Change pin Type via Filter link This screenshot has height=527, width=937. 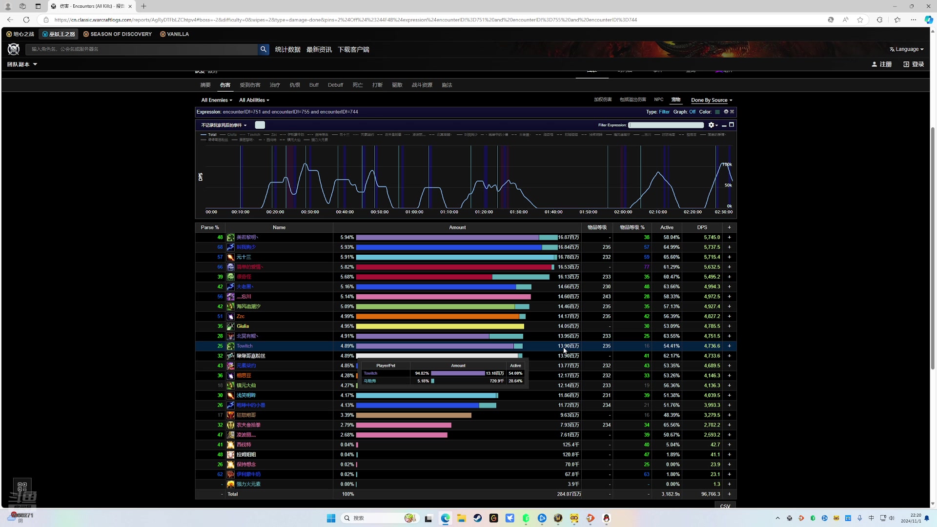664,112
